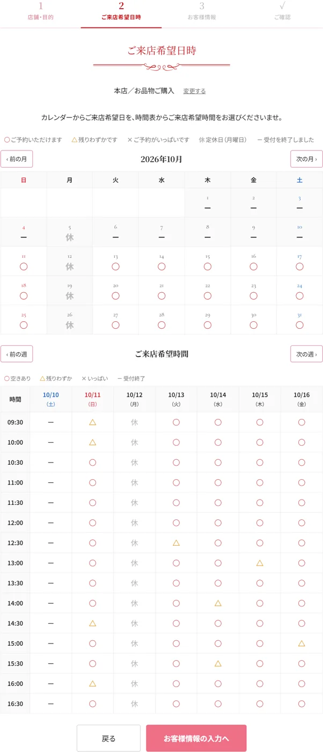Click the 受付終了 legend entry
The height and width of the screenshot is (752, 323).
point(131,379)
